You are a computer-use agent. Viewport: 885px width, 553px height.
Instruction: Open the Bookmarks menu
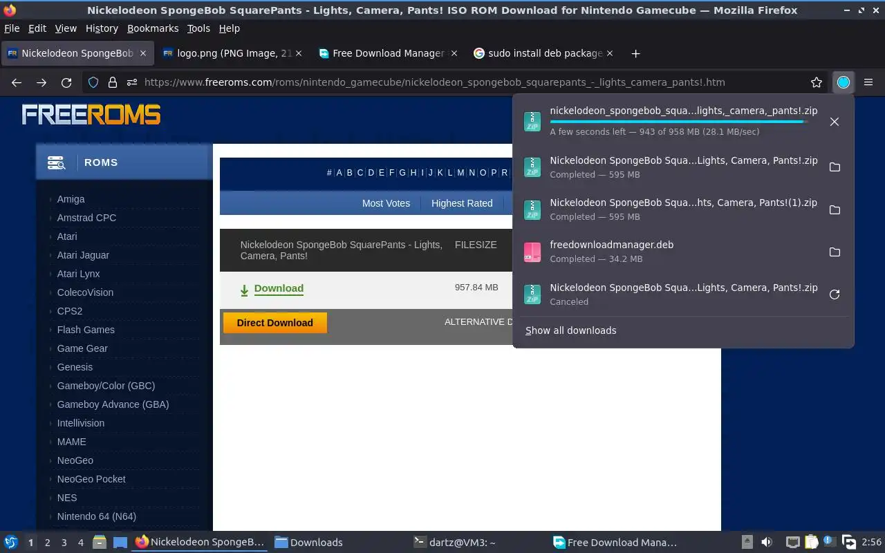pyautogui.click(x=153, y=28)
